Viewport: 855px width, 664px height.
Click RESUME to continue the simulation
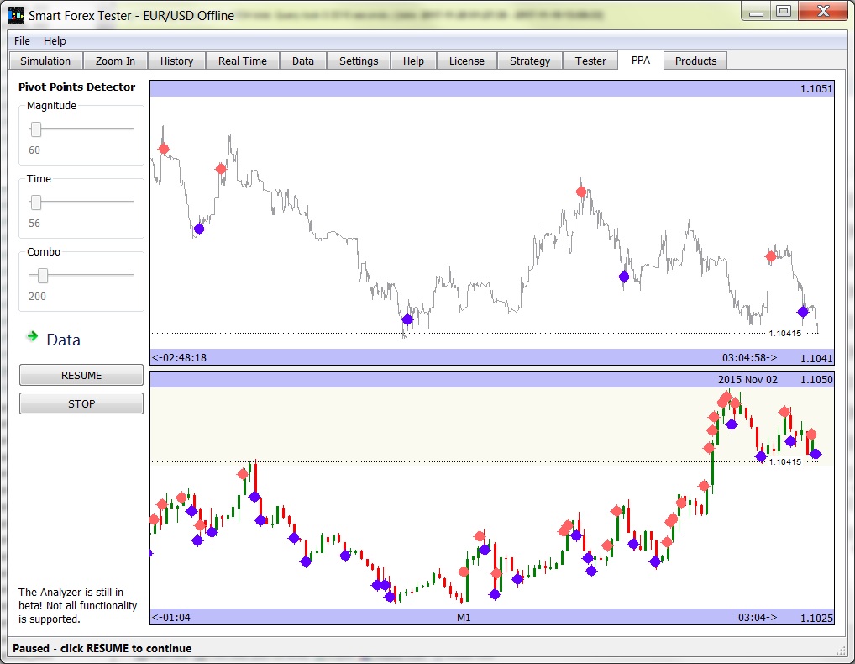(81, 376)
